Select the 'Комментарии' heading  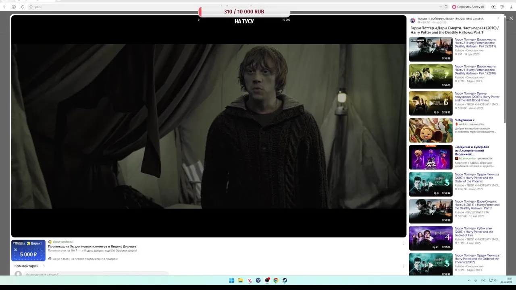(26, 266)
